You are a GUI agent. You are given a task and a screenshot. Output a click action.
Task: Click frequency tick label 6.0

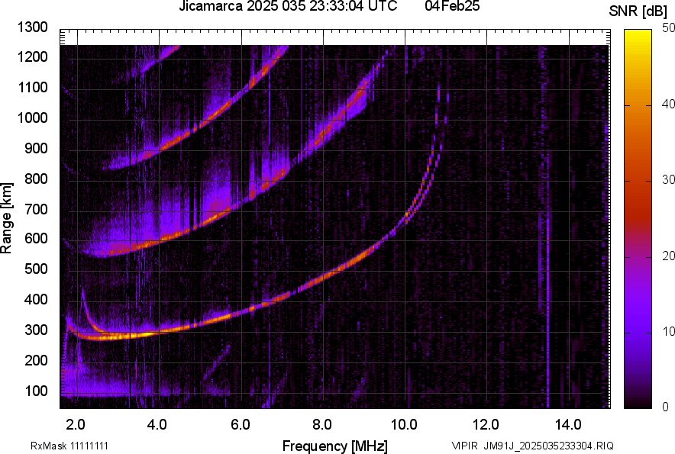(241, 425)
